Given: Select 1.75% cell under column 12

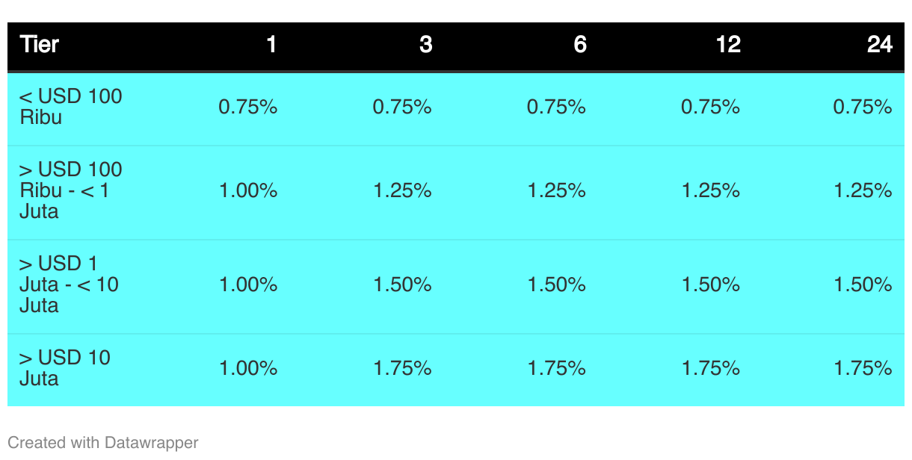Looking at the screenshot, I should [710, 368].
